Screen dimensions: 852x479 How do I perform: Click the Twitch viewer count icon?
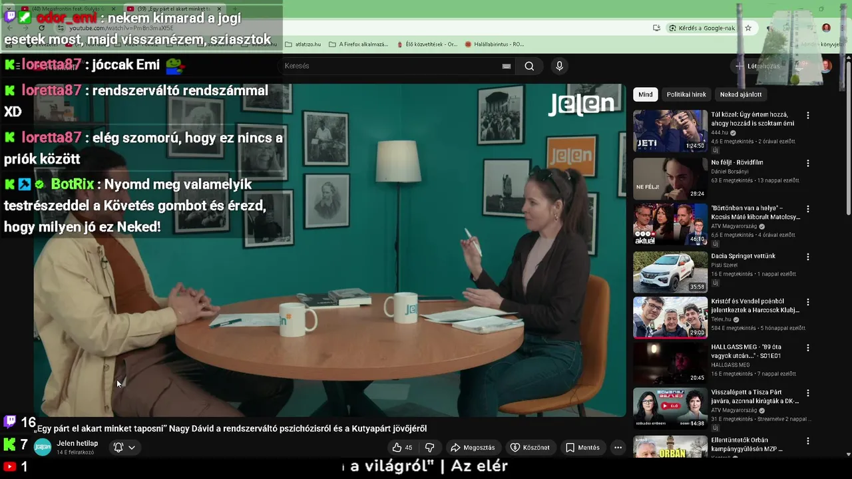point(10,421)
